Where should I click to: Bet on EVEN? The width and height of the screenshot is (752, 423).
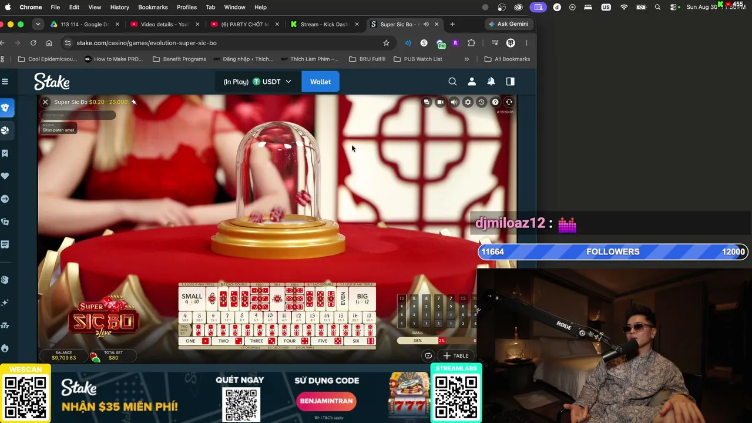pos(343,299)
